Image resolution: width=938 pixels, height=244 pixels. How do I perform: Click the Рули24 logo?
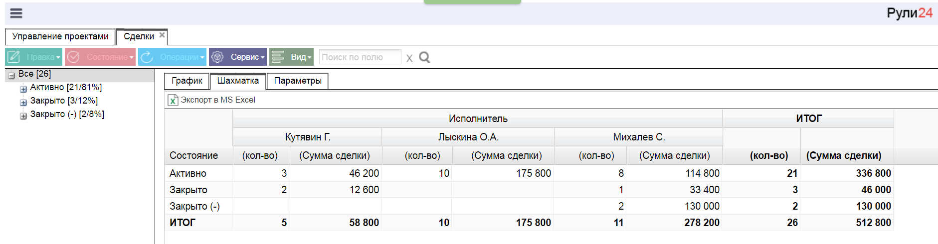[x=909, y=13]
